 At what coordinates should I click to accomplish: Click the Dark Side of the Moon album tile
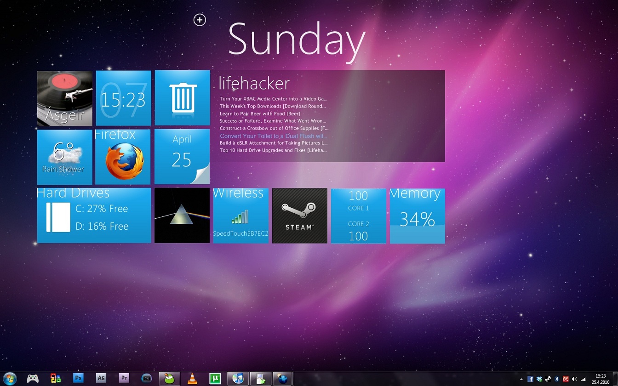(x=182, y=216)
